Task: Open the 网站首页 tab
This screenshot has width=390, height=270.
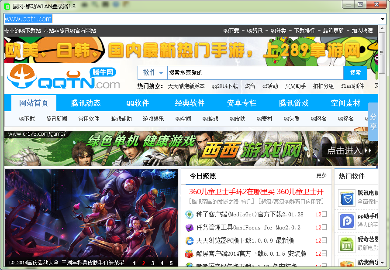Action: point(34,103)
